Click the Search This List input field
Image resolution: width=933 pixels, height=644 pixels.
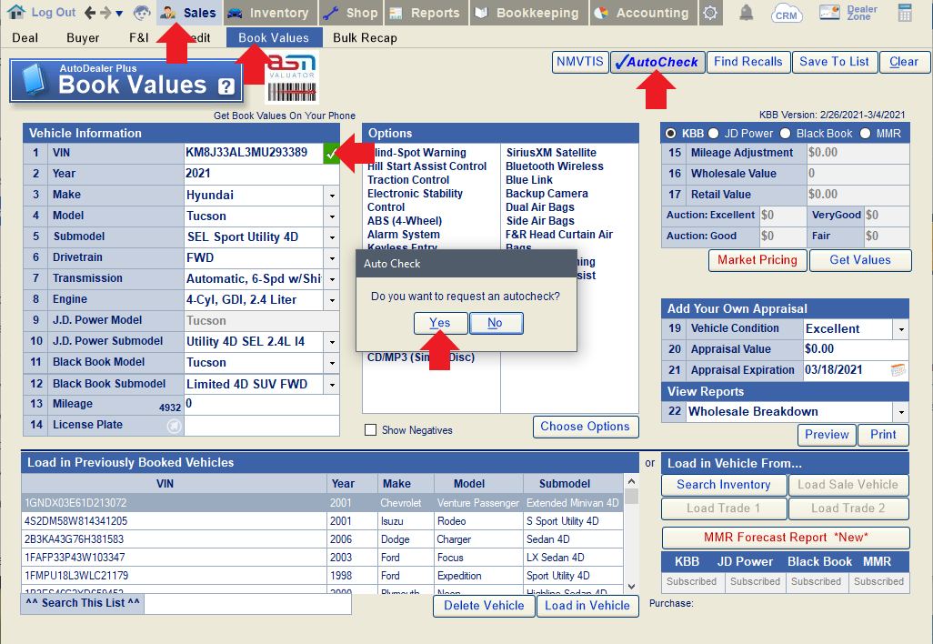click(x=247, y=604)
